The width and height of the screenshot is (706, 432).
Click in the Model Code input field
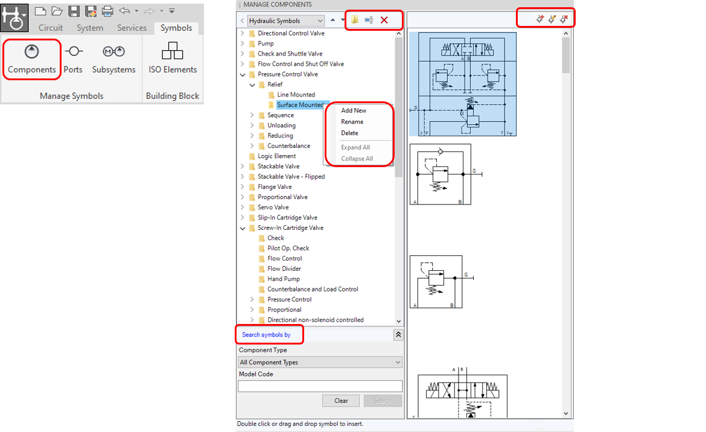(320, 386)
